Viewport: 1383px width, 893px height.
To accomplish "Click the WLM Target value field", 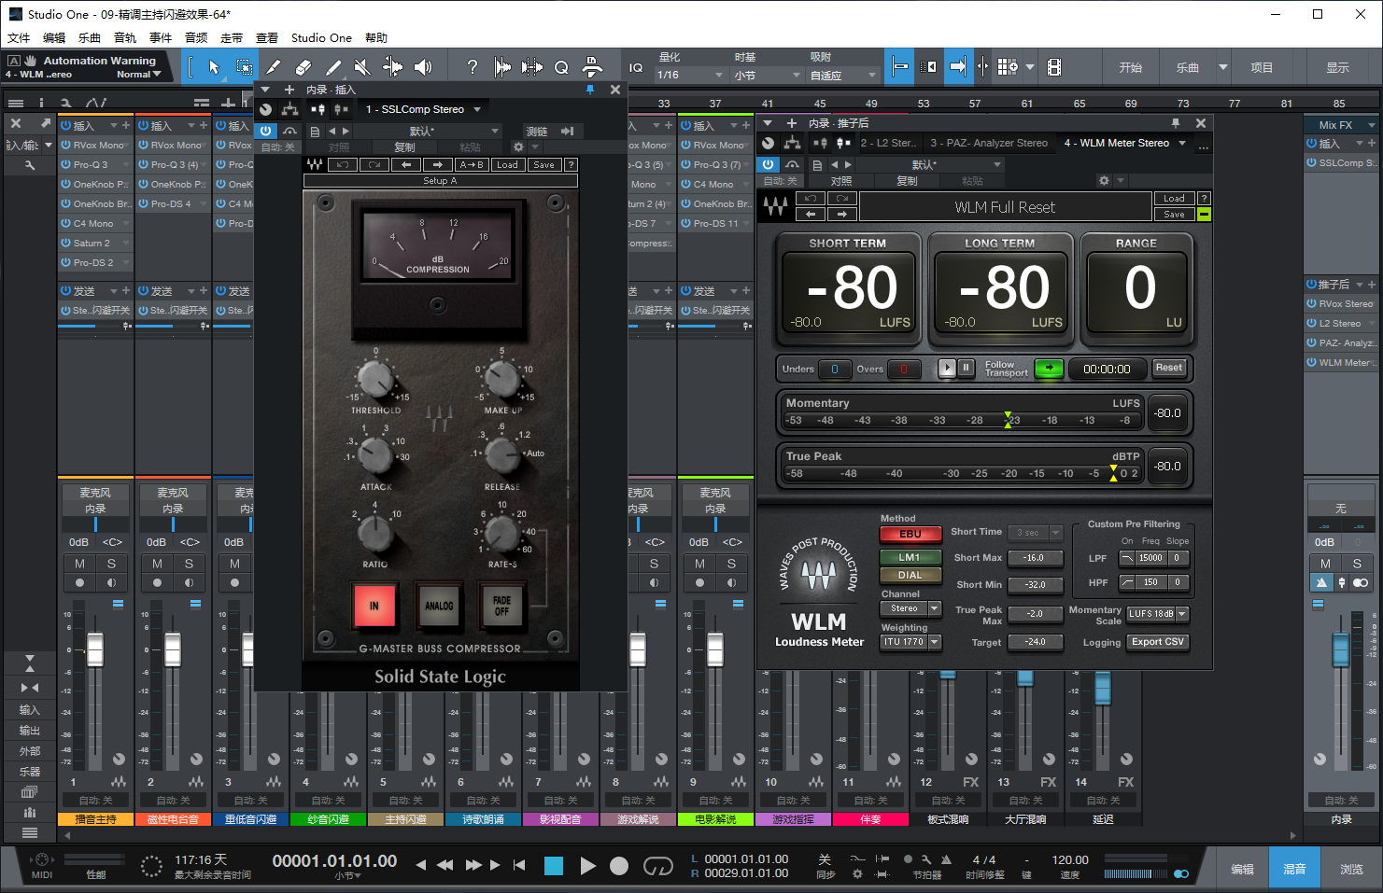I will pyautogui.click(x=1035, y=642).
